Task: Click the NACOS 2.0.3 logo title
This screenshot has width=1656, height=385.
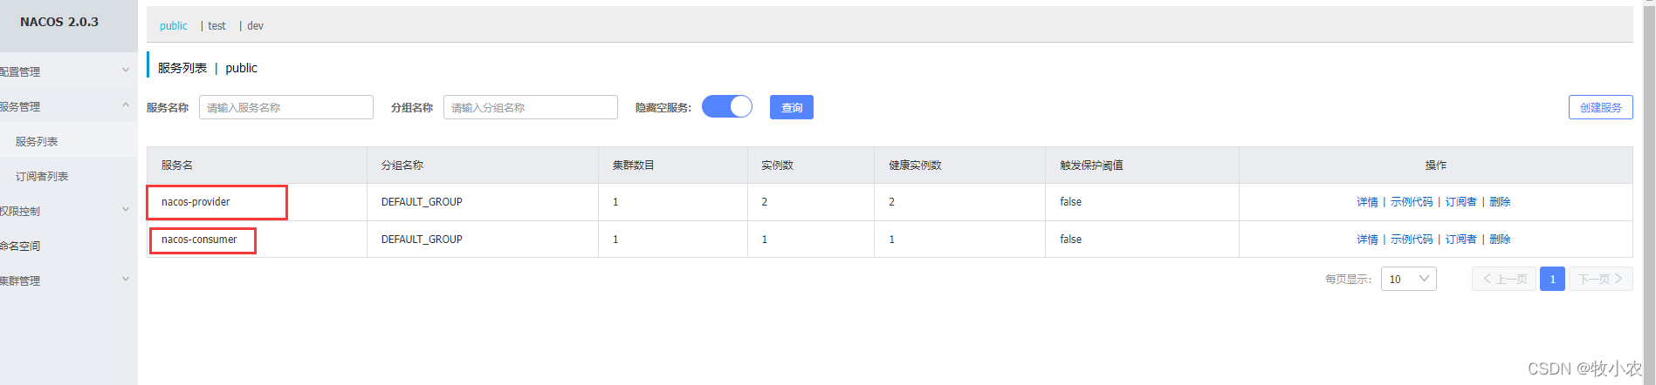Action: point(59,22)
